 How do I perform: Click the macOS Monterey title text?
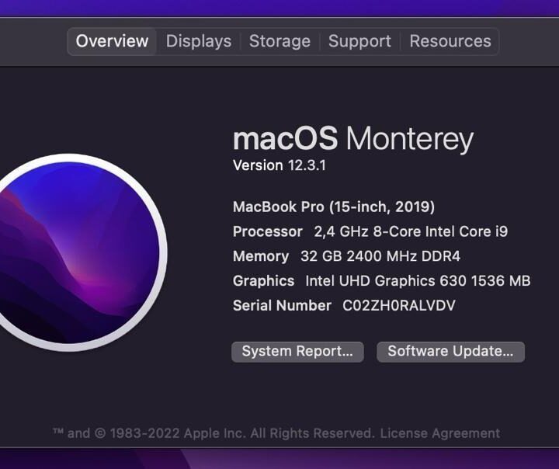pos(352,139)
